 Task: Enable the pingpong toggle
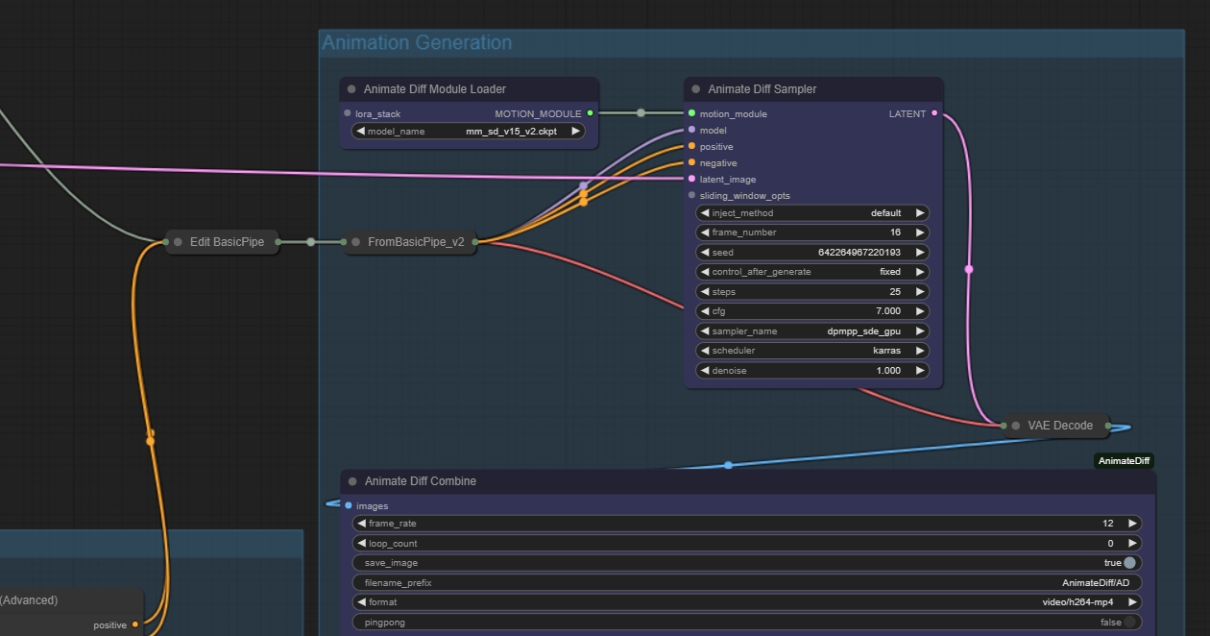[x=1129, y=623]
